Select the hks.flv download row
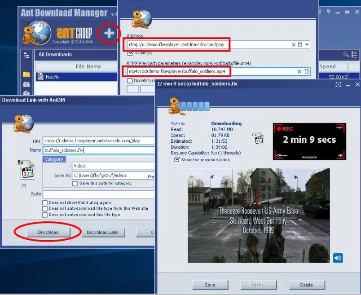This screenshot has width=361, height=295. 76,77
